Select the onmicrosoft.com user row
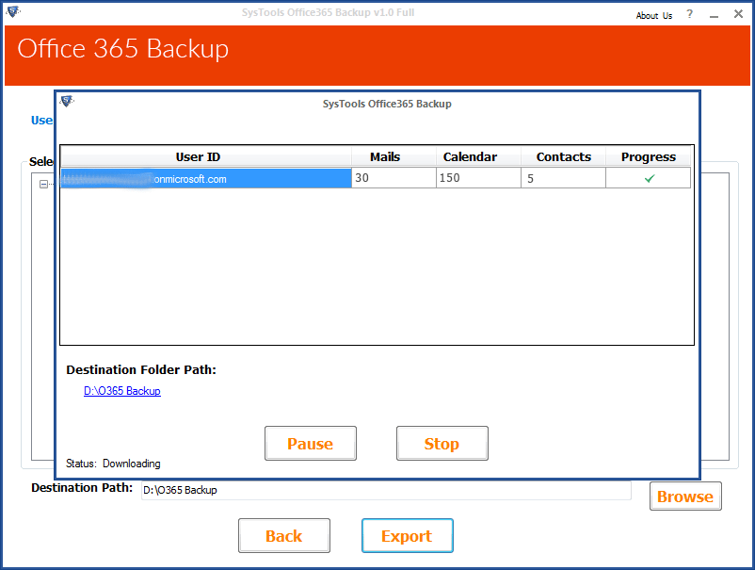Viewport: 755px width, 570px height. coord(205,178)
